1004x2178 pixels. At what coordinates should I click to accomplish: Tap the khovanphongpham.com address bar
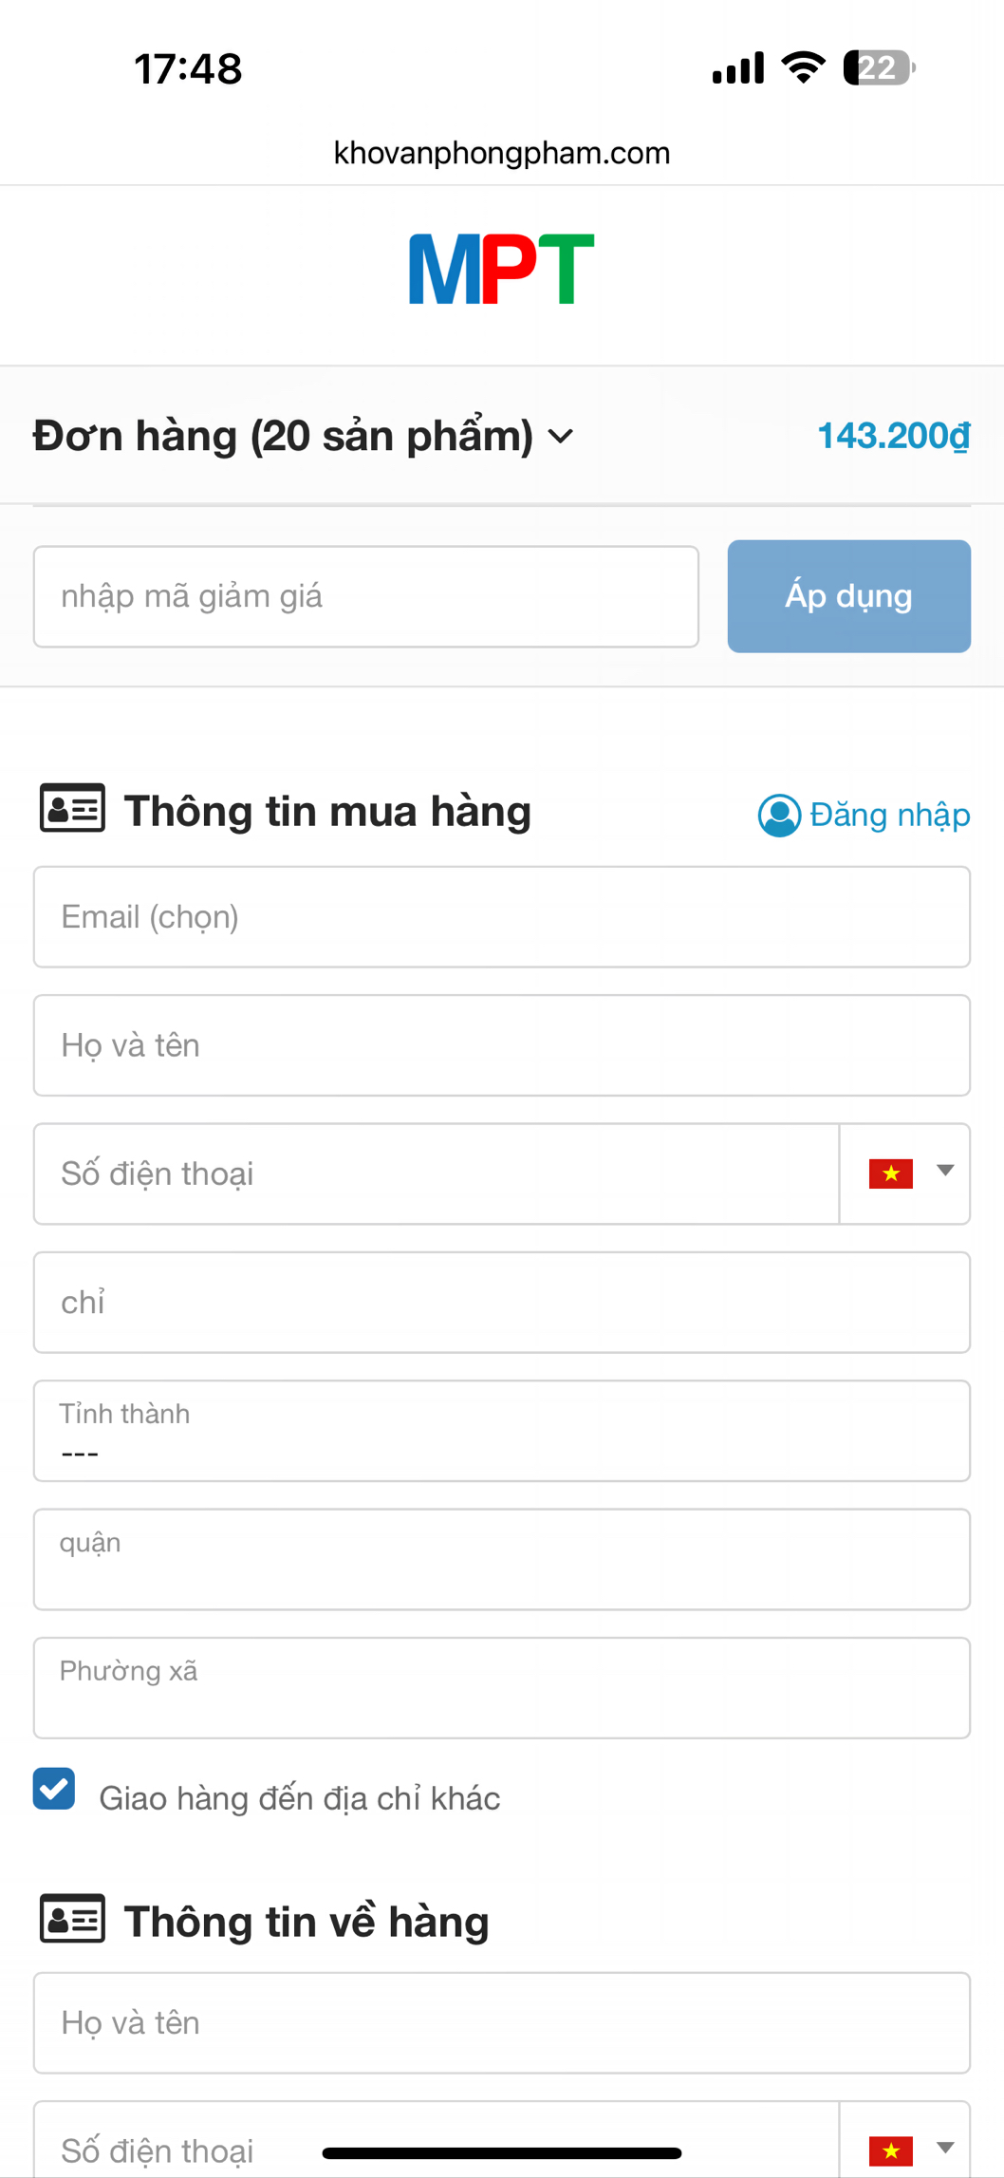tap(501, 153)
